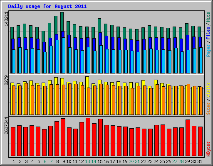This screenshot has height=166, width=213.
Task: Click day 24 on the x-axis
Action: (156, 161)
